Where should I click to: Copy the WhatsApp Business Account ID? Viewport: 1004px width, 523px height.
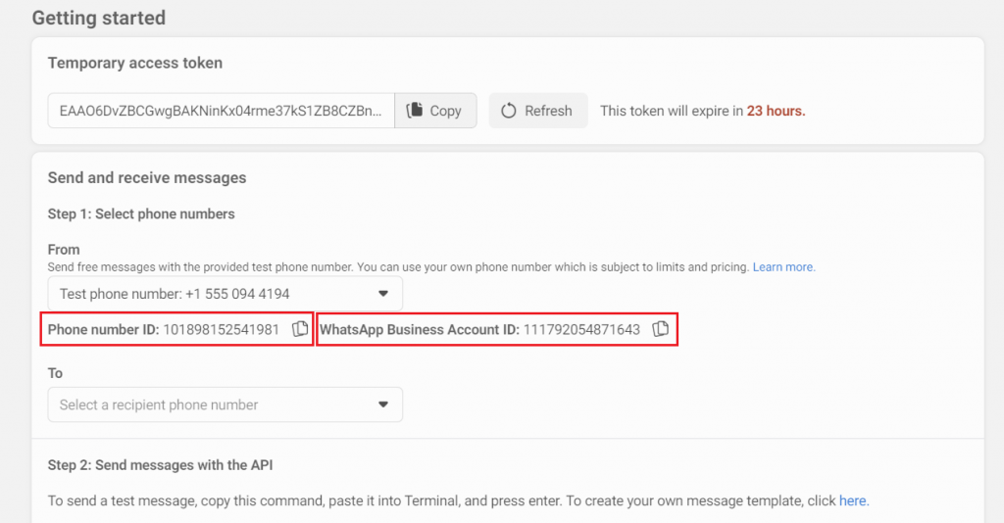point(661,329)
